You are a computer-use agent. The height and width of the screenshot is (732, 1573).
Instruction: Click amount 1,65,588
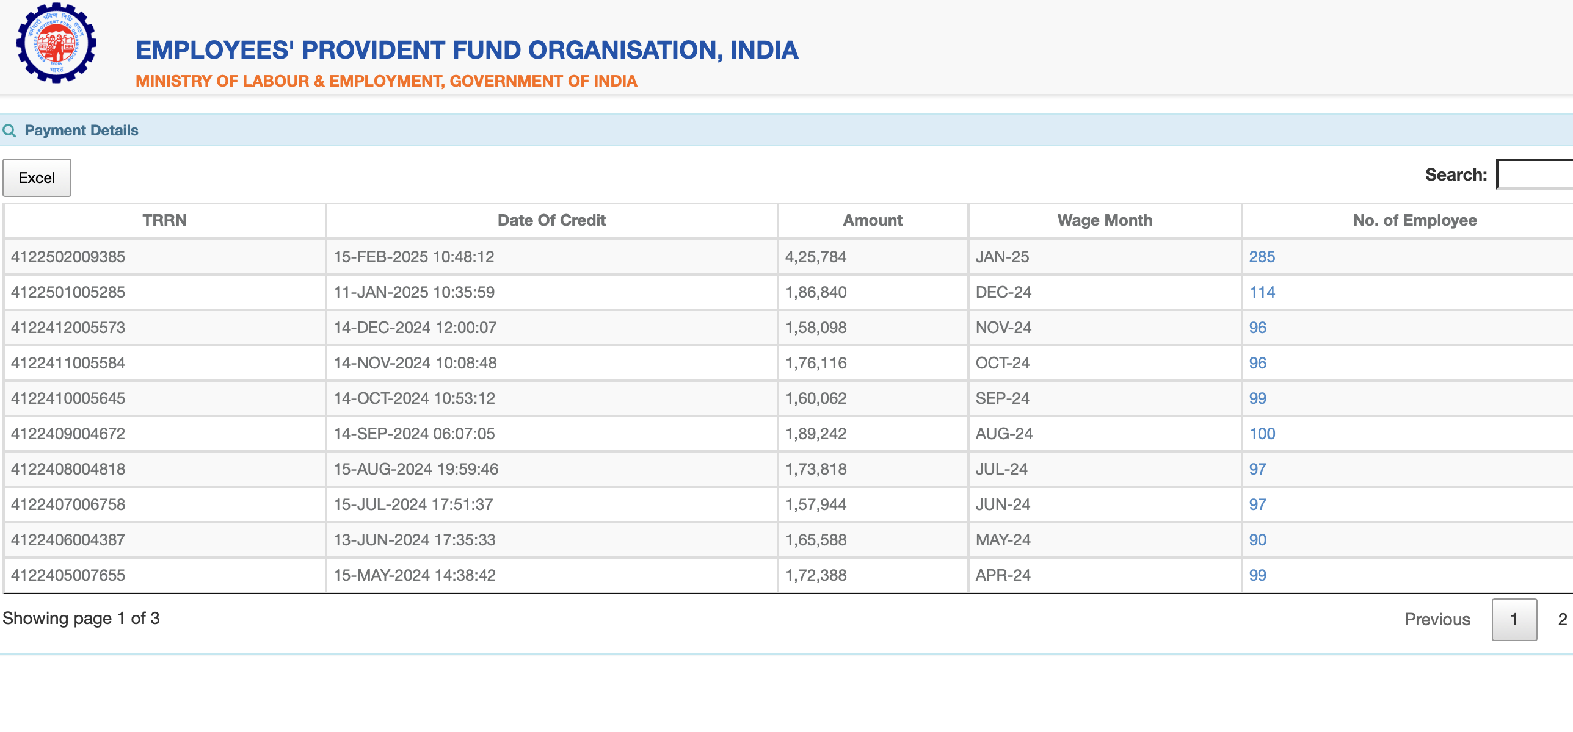click(815, 540)
